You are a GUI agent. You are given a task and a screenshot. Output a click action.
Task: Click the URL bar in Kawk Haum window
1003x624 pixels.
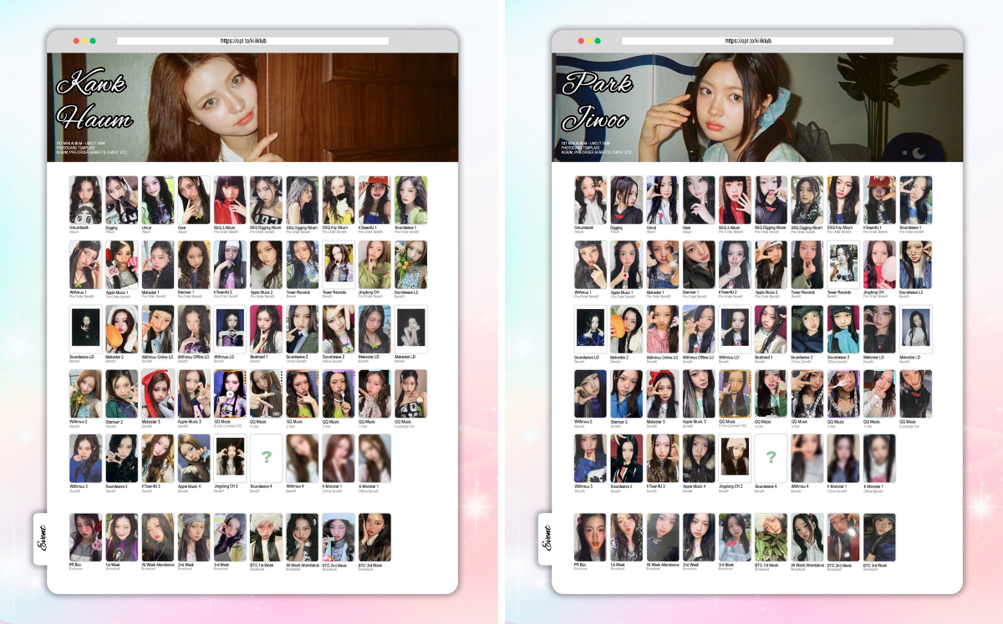(252, 41)
